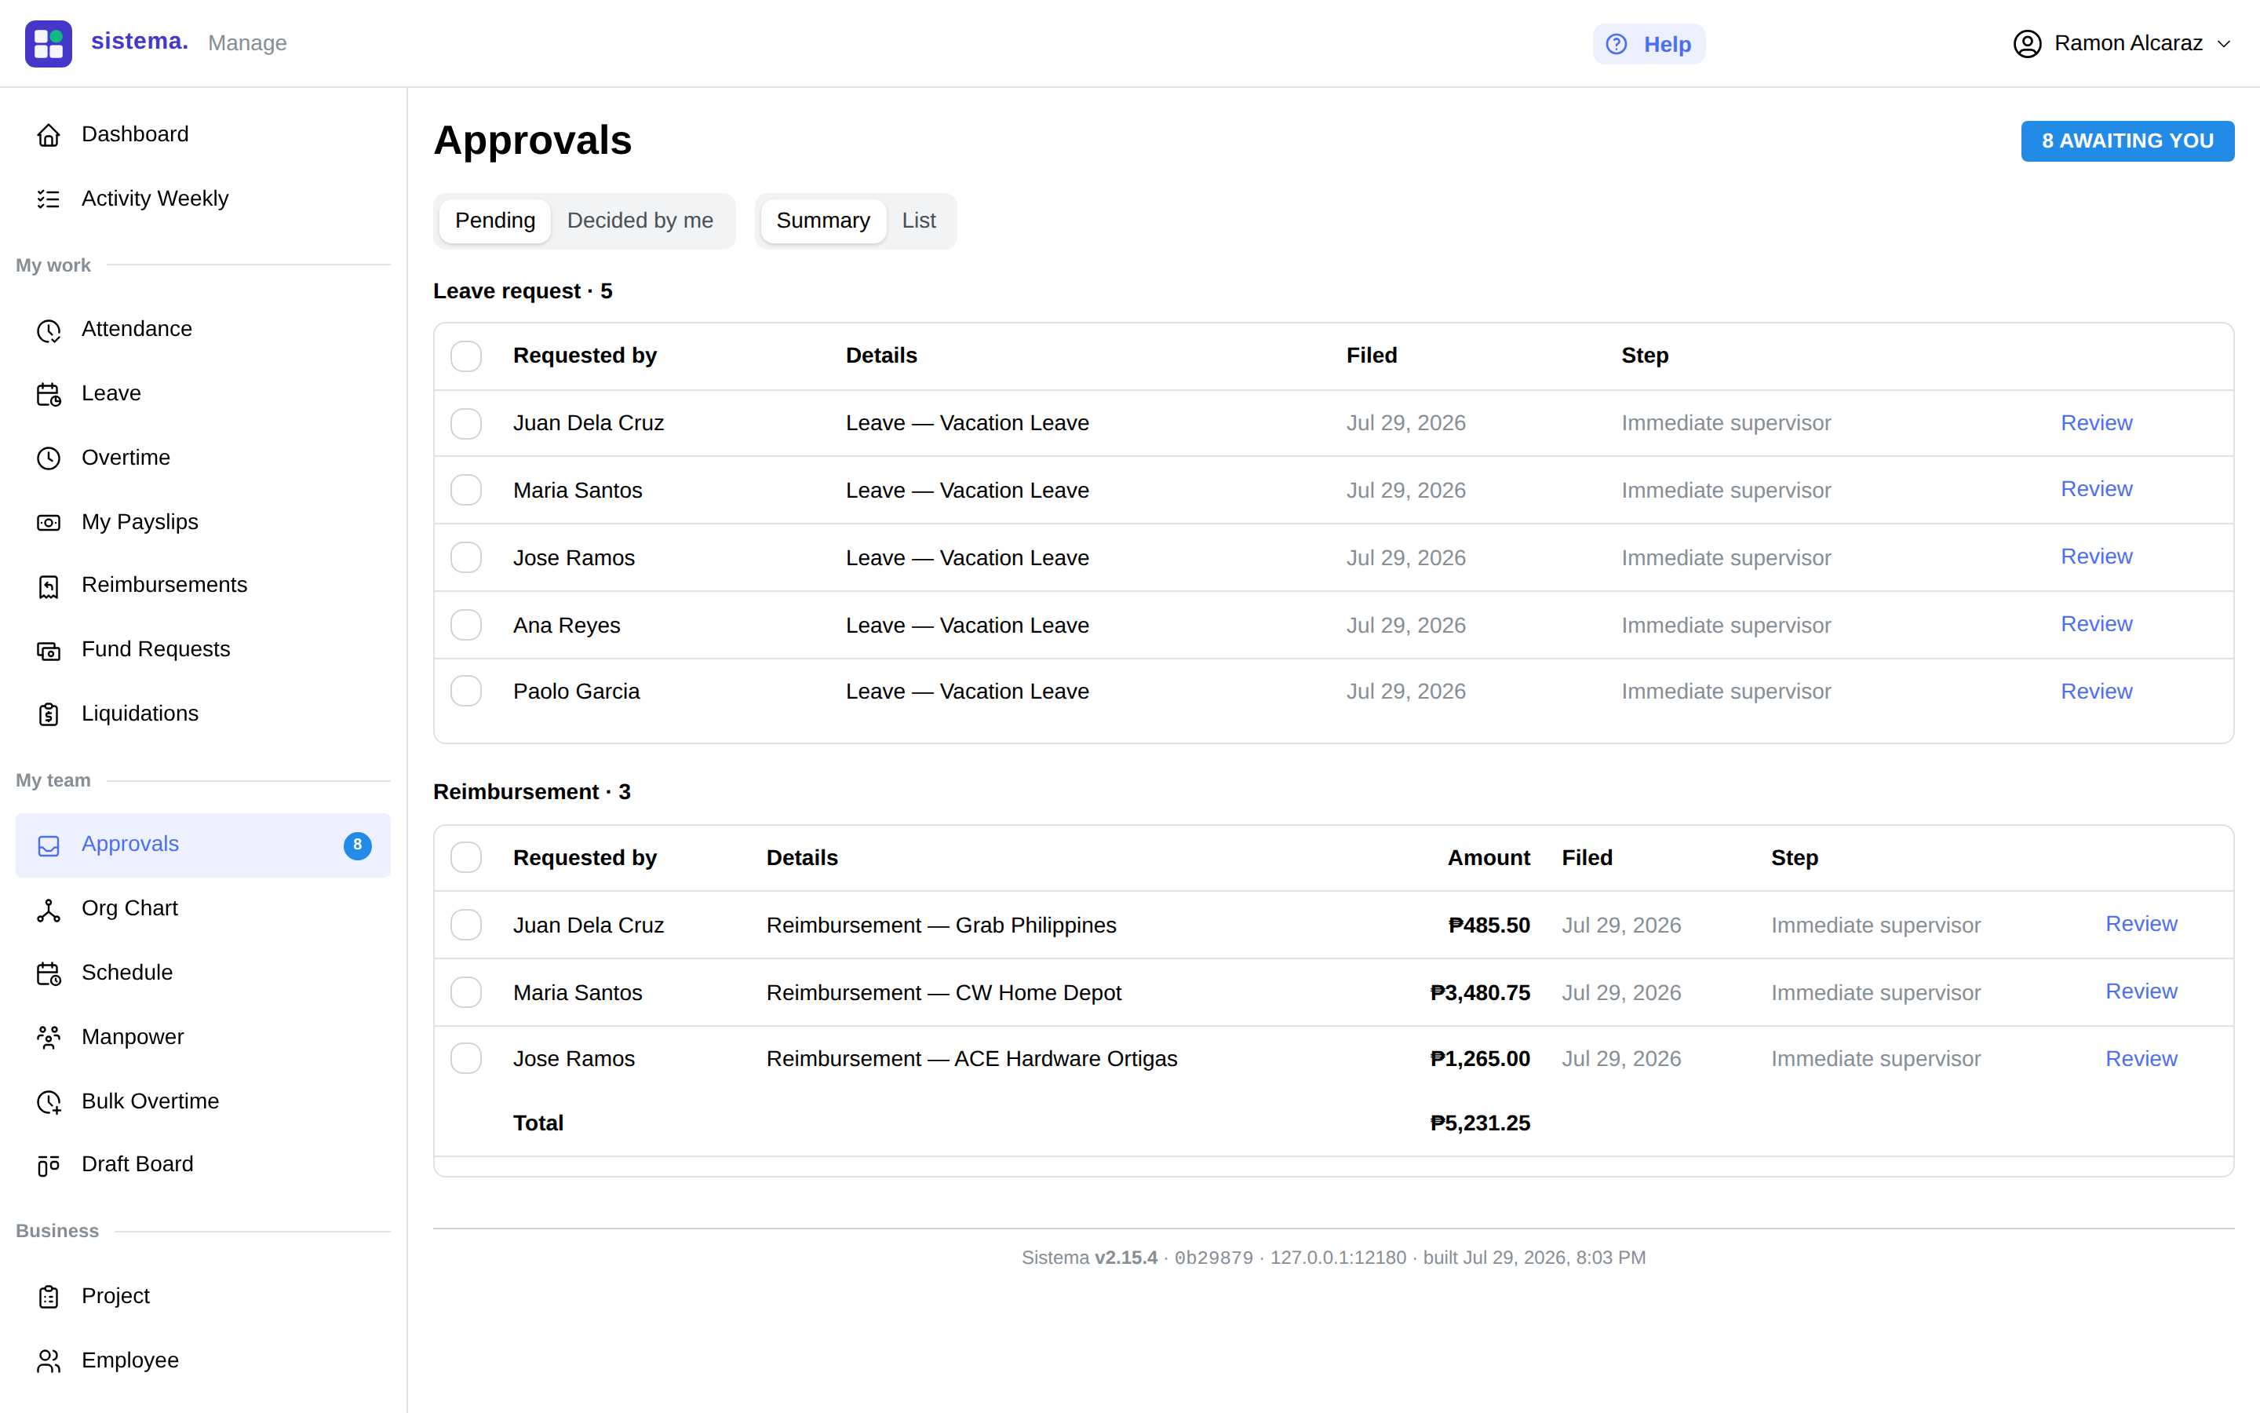2260x1413 pixels.
Task: Open Dashboard via its home icon
Action: (x=49, y=134)
